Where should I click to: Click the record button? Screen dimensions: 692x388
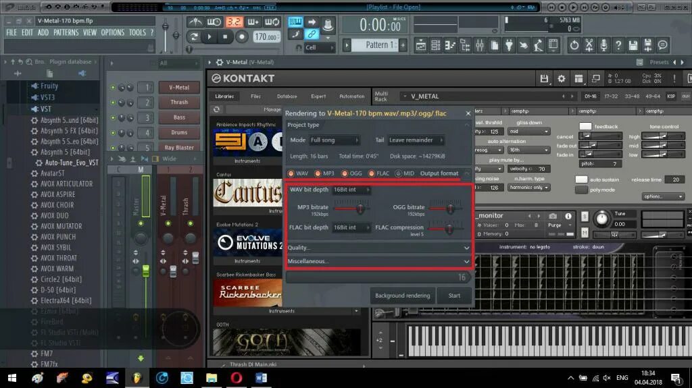tap(241, 36)
